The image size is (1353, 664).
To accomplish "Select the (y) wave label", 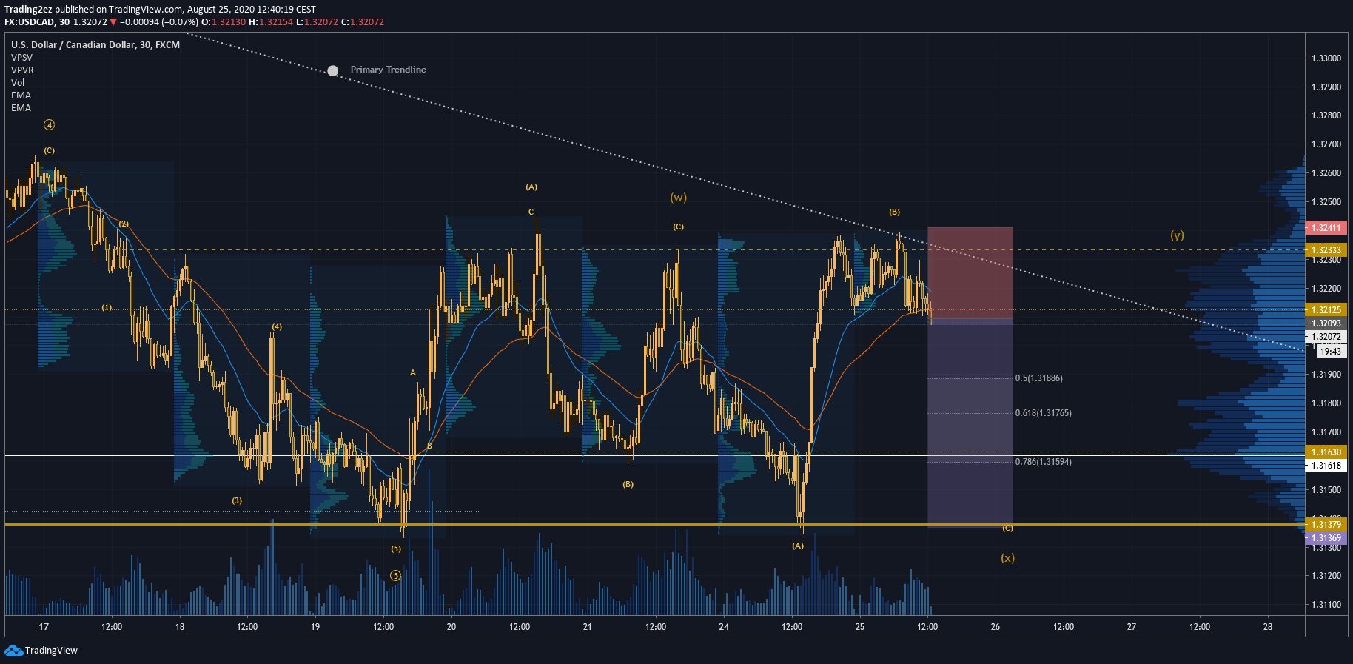I will [x=1177, y=235].
